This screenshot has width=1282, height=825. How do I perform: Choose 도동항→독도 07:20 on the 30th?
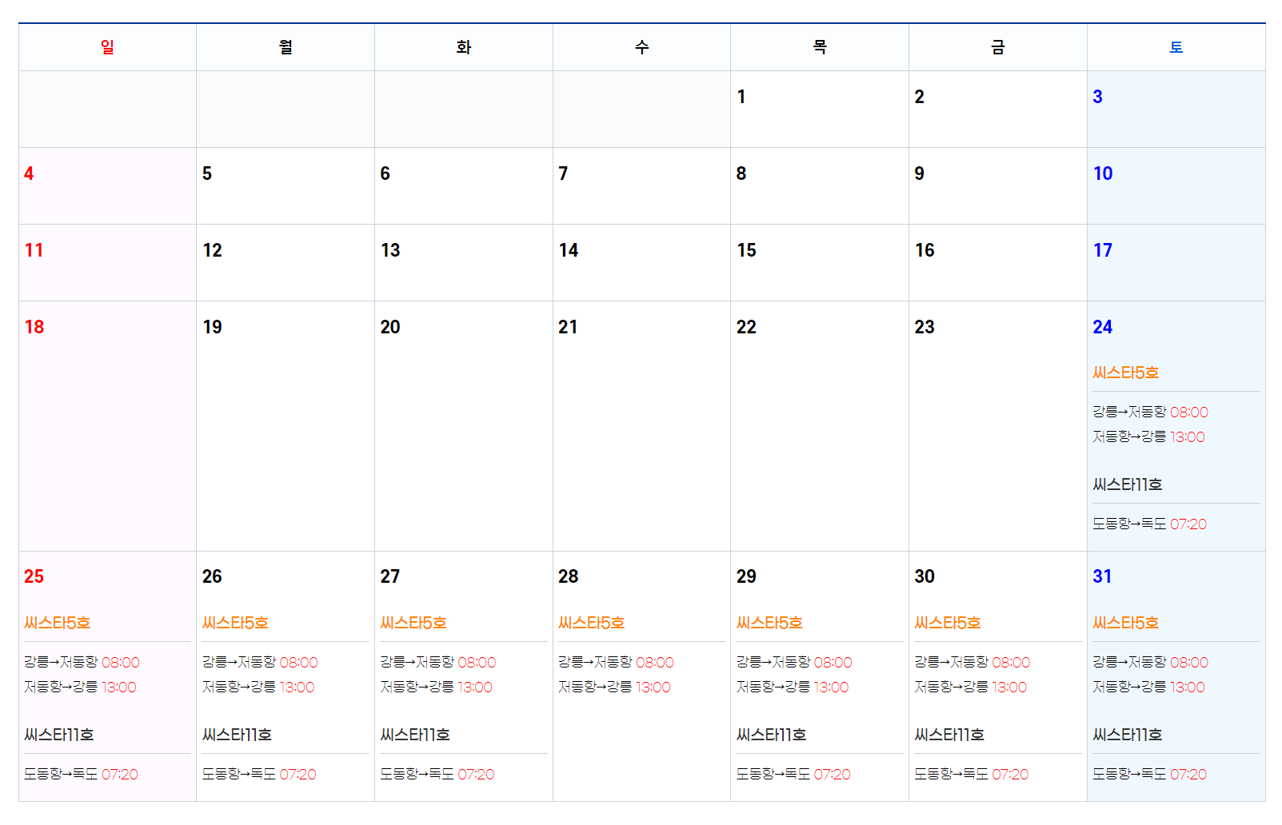click(972, 774)
